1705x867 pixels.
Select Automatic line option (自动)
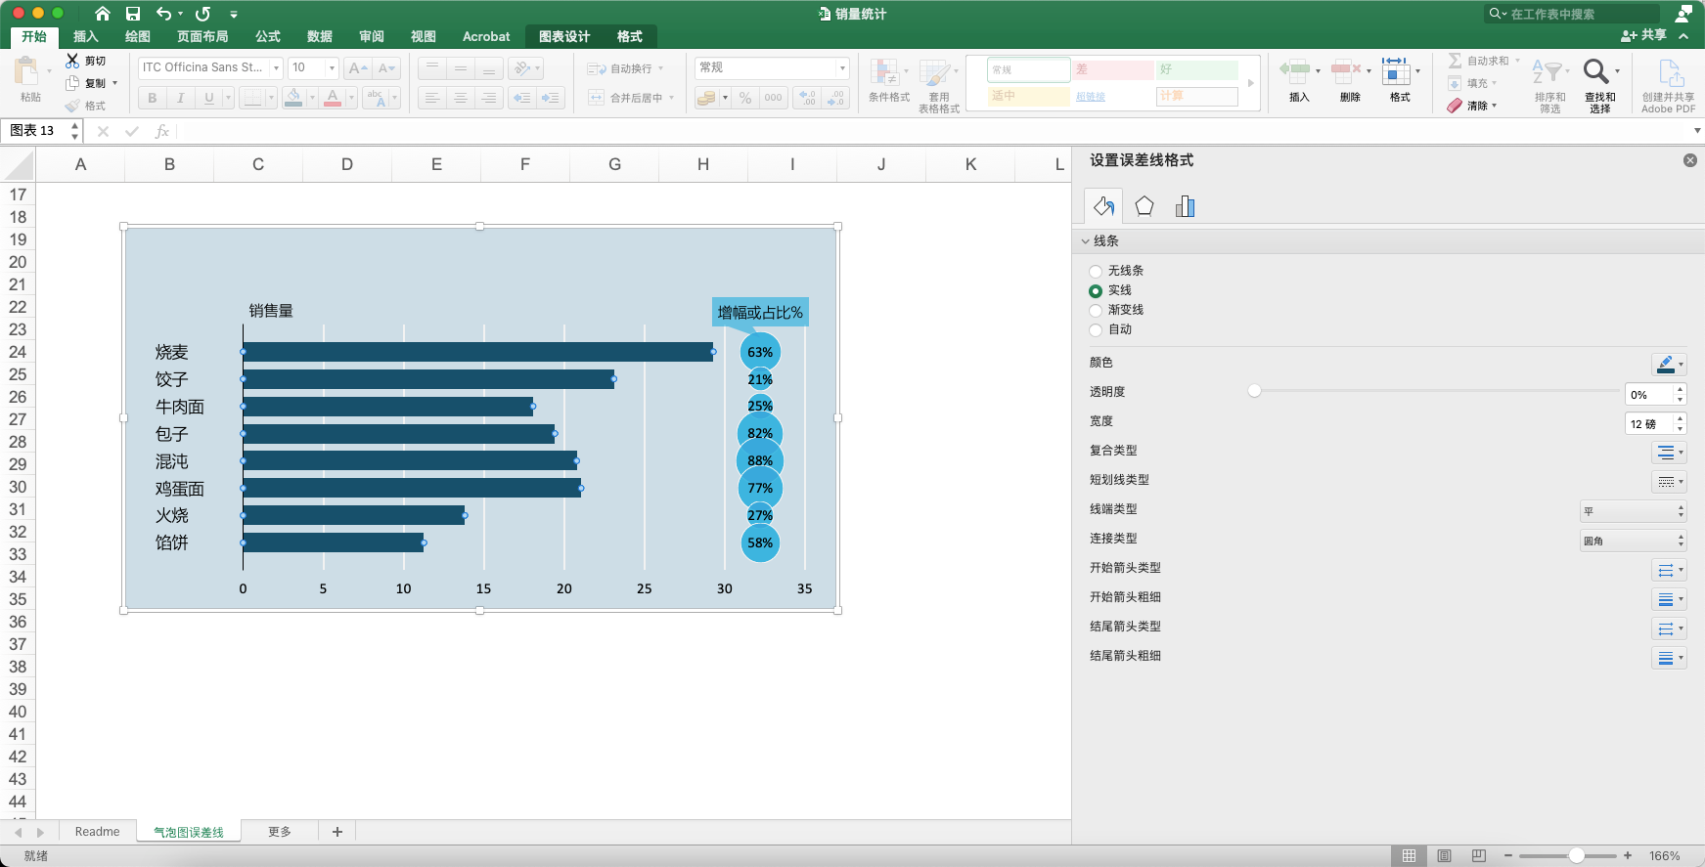pyautogui.click(x=1096, y=329)
